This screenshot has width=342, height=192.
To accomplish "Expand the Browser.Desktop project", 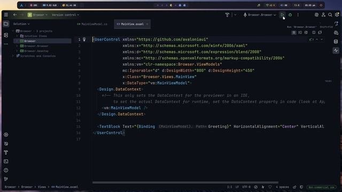I will click(x=17, y=51).
